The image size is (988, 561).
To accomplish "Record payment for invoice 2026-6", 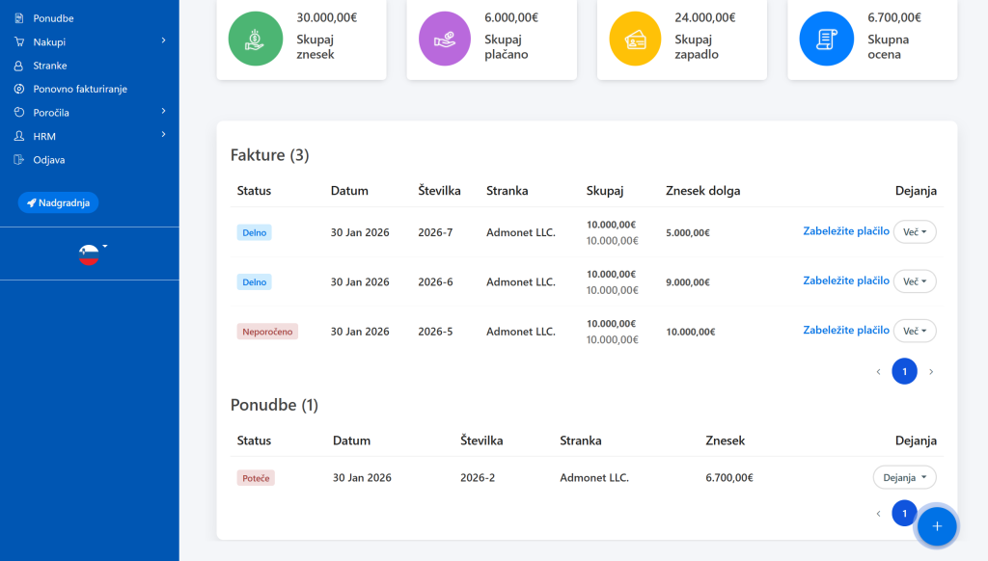I will 845,280.
